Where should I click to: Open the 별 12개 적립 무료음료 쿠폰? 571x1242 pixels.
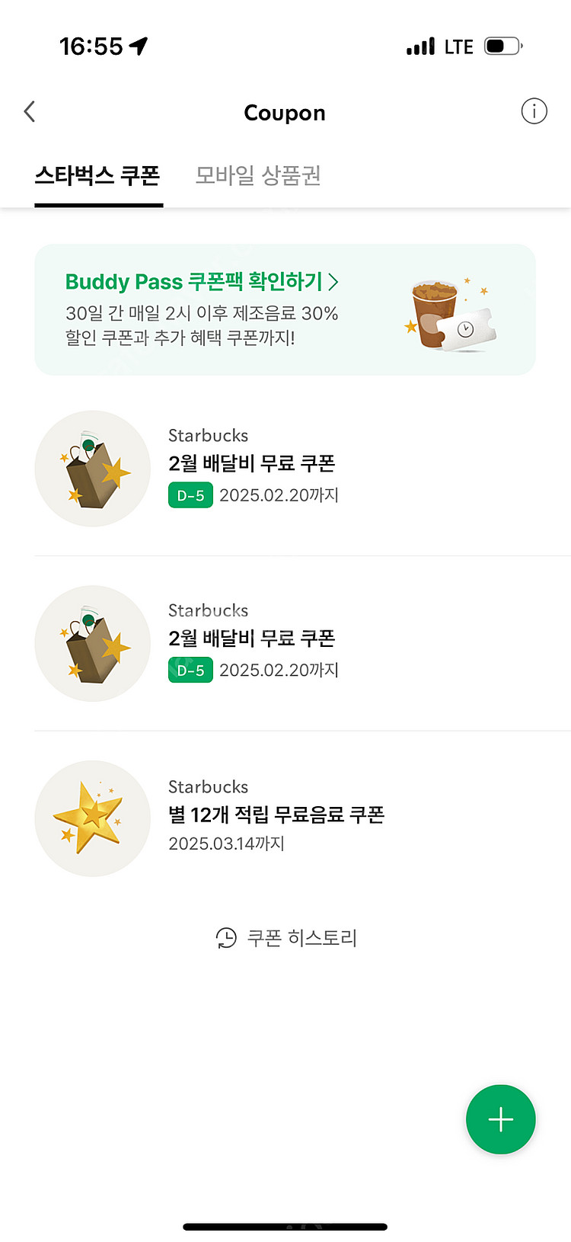[x=276, y=815]
